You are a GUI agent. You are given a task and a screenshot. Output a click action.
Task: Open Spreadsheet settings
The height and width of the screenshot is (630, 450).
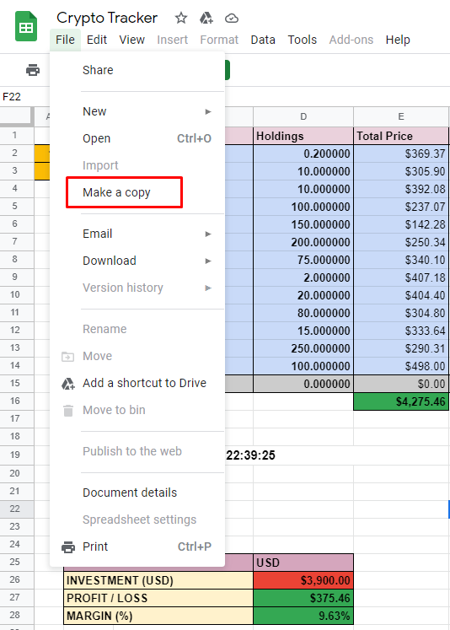click(x=137, y=520)
